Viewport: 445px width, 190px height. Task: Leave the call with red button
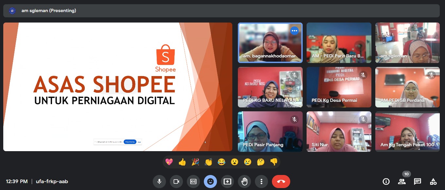coord(281,182)
